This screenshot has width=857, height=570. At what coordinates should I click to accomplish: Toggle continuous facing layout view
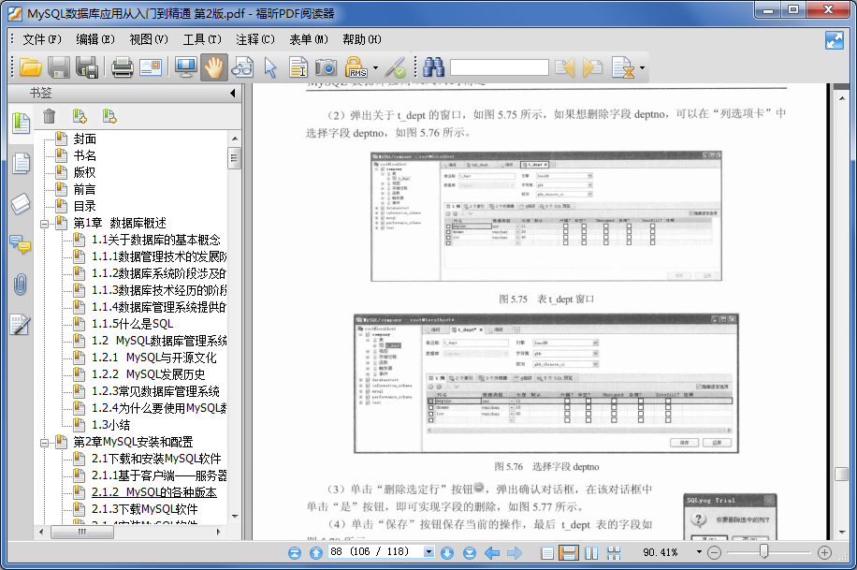point(614,552)
